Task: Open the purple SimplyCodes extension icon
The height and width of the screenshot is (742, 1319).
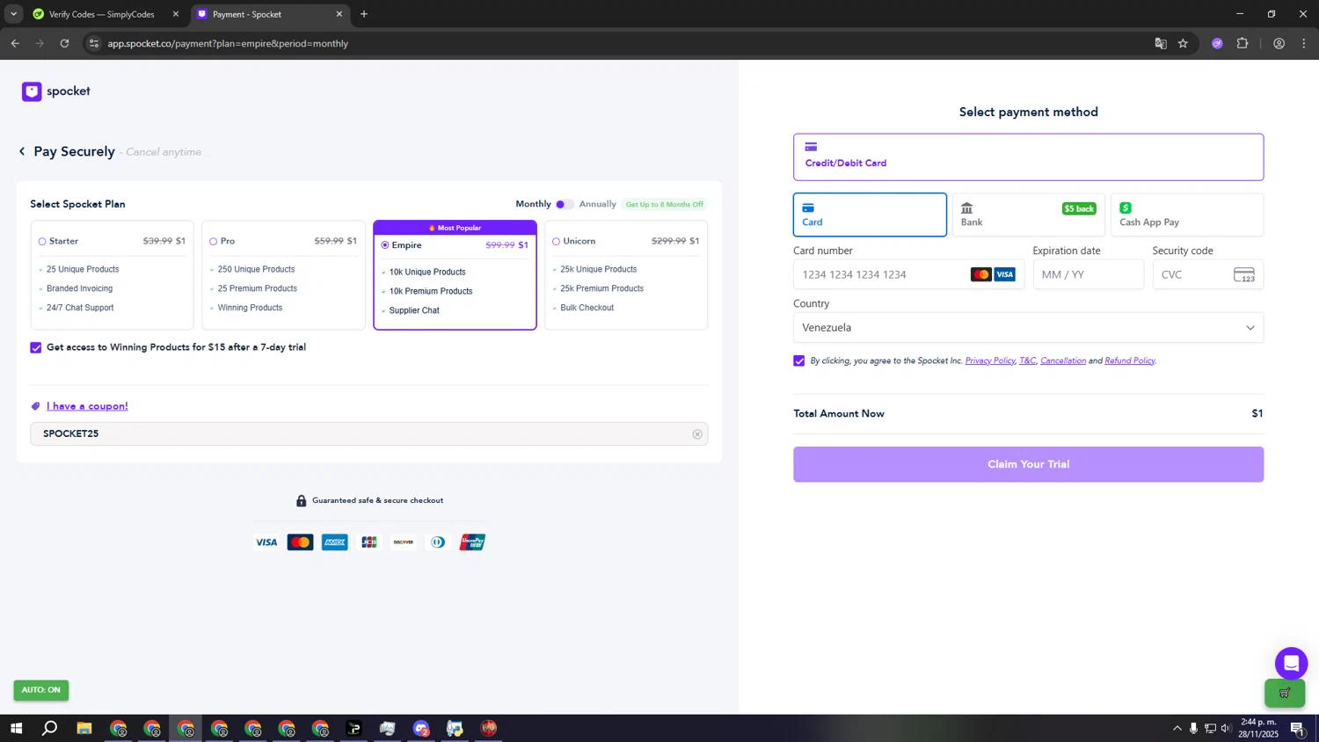Action: click(x=1217, y=43)
